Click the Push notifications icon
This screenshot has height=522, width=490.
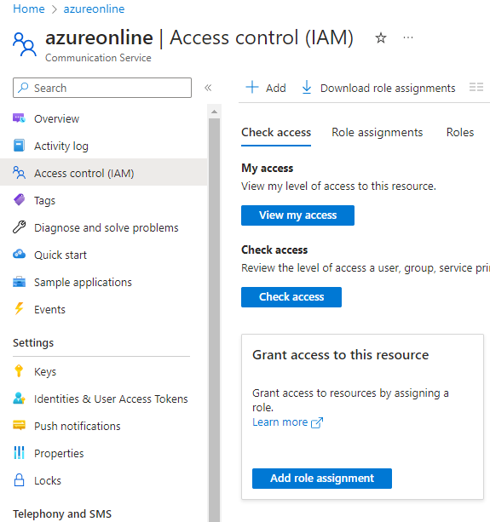[19, 426]
